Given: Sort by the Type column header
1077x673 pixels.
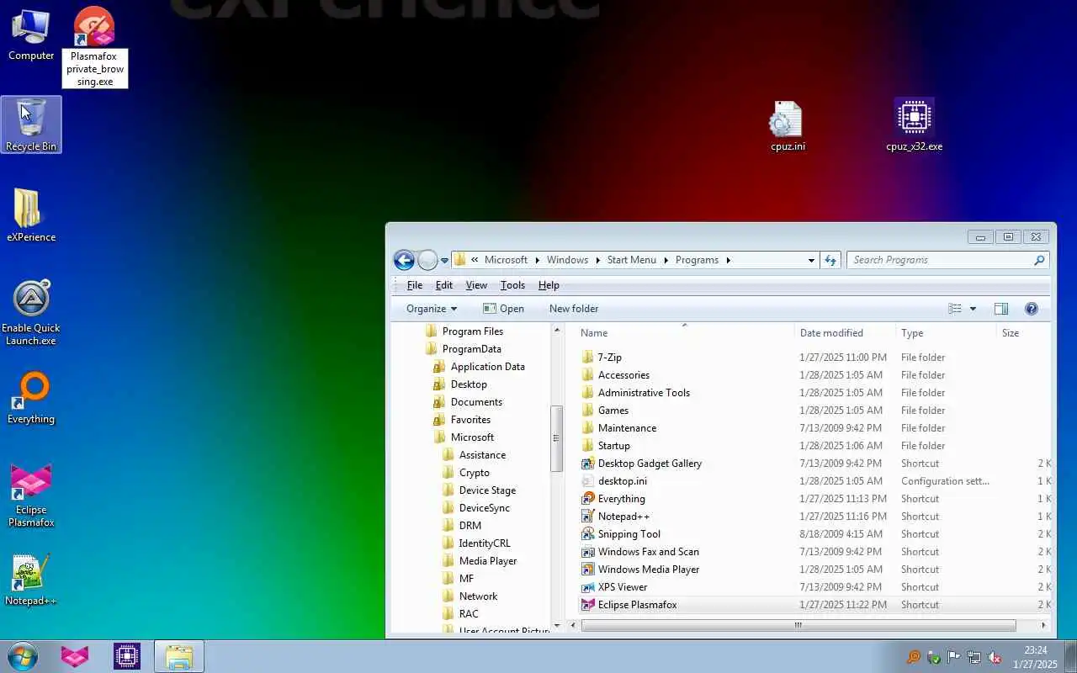Looking at the screenshot, I should tap(946, 332).
